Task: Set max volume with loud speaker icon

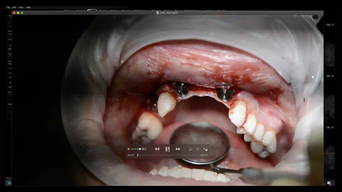Action: click(144, 149)
